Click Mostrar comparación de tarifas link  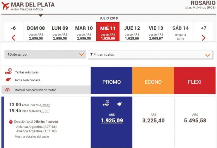(x=35, y=90)
